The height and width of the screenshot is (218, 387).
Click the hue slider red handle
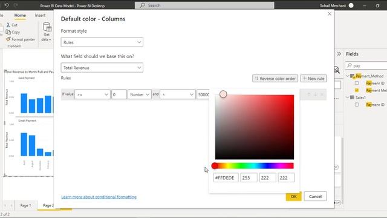(215, 165)
